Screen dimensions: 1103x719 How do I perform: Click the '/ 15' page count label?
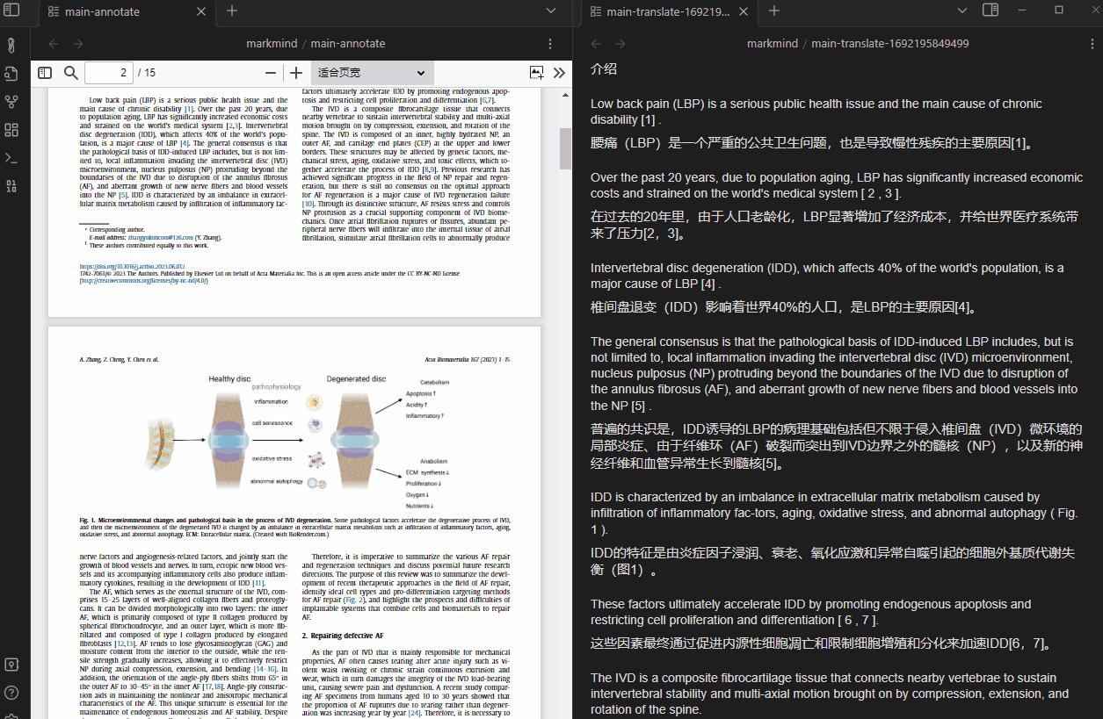[146, 73]
